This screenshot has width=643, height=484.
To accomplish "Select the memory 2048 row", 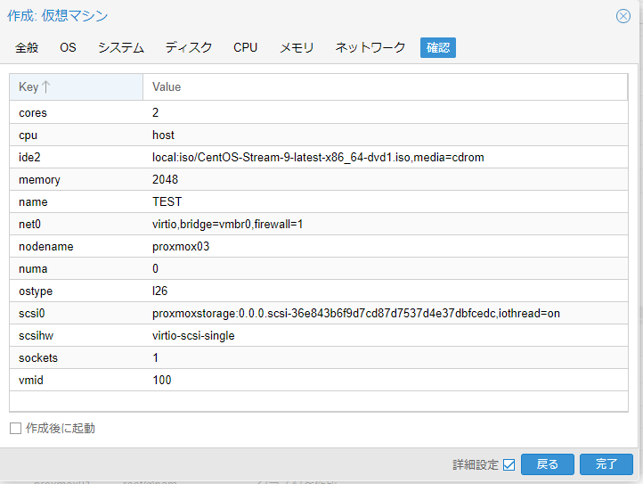I will click(318, 180).
